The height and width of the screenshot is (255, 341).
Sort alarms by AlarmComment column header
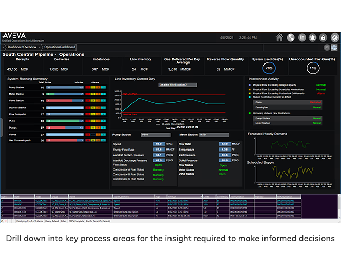coord(134,197)
